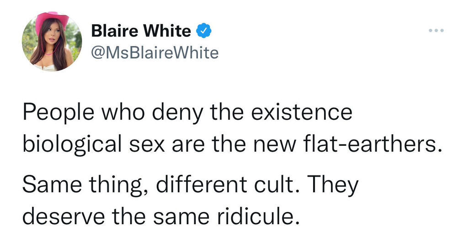This screenshot has height=242, width=468.
Task: Click the pink cowboy hat in avatar
Action: pos(52,20)
